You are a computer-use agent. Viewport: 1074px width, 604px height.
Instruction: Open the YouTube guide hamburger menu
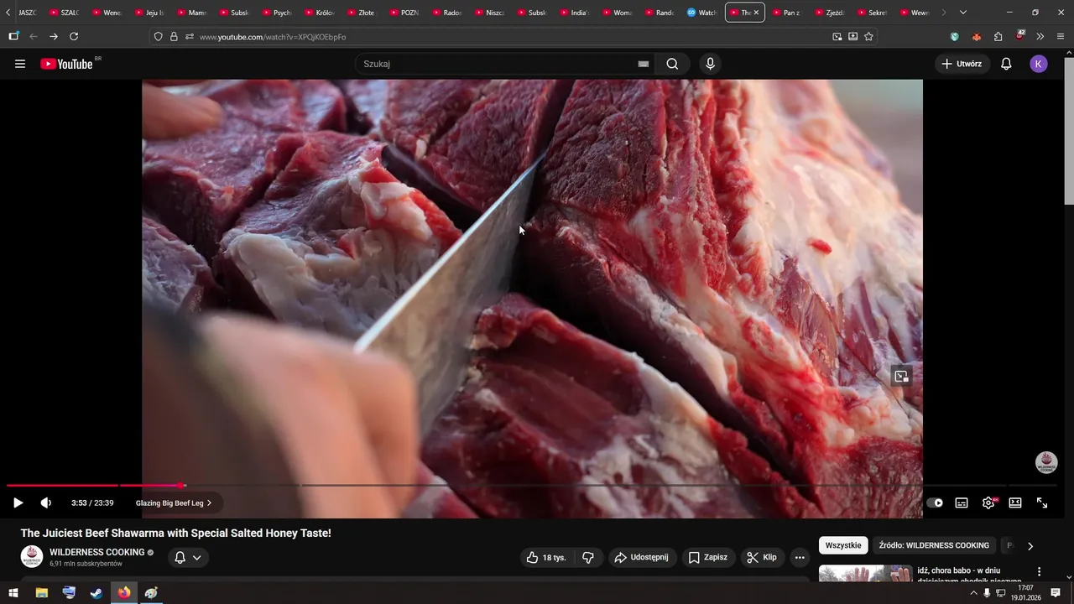point(20,64)
